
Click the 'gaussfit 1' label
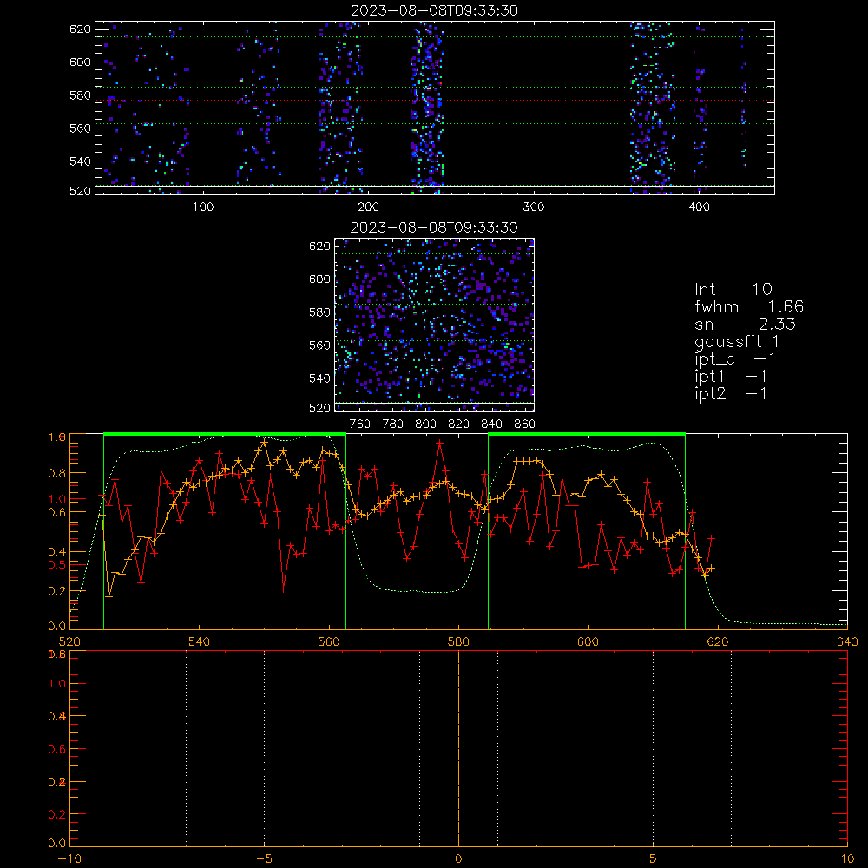pyautogui.click(x=737, y=341)
